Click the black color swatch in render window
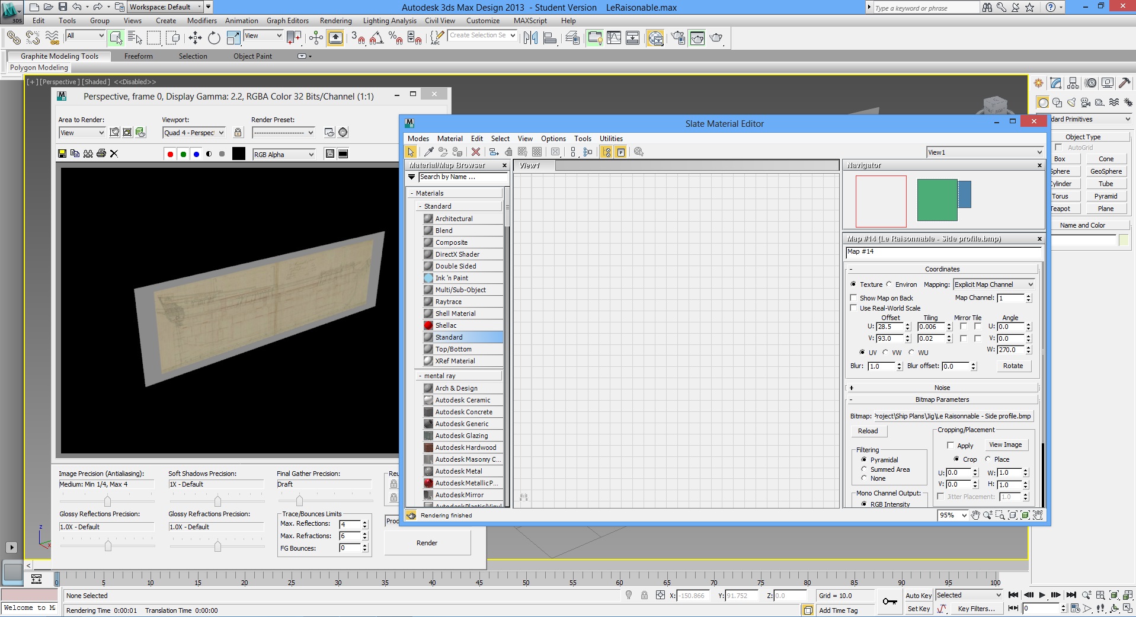 pyautogui.click(x=238, y=154)
